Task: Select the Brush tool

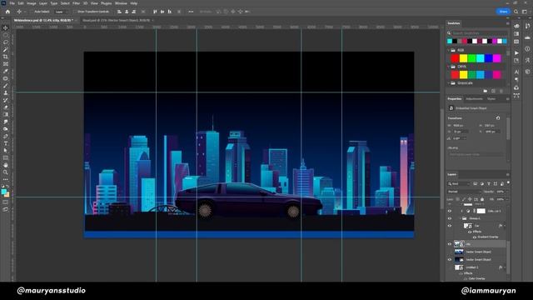Action: 6,86
